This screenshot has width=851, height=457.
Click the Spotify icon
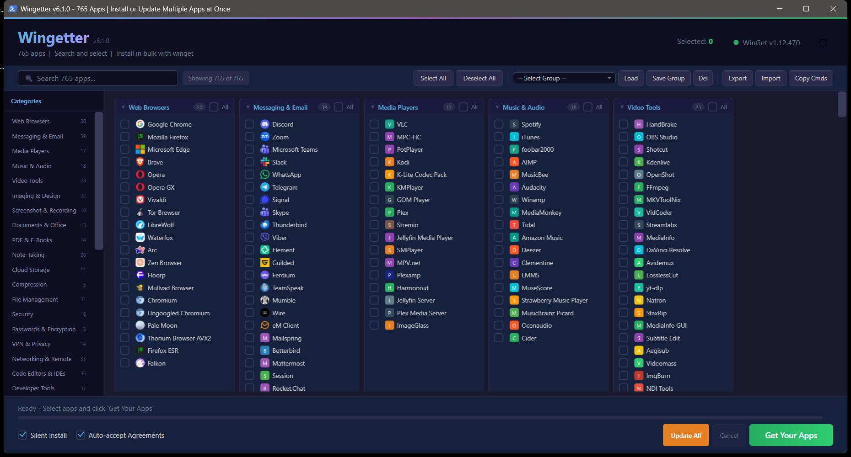(x=513, y=124)
